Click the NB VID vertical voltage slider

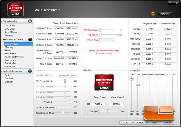pyautogui.click(x=138, y=85)
